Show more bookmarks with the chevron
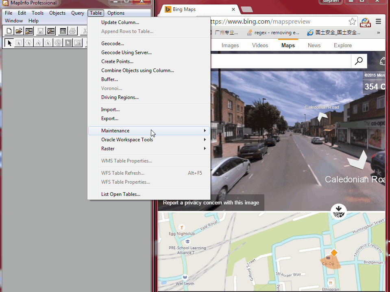The width and height of the screenshot is (390, 292). pyautogui.click(x=378, y=33)
